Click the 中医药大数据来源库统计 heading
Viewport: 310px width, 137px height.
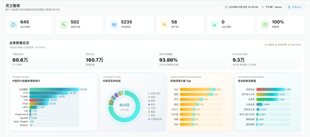pyautogui.click(x=26, y=81)
